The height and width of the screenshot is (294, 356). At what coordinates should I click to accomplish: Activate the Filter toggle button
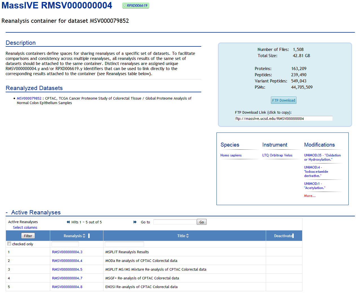pyautogui.click(x=28, y=235)
